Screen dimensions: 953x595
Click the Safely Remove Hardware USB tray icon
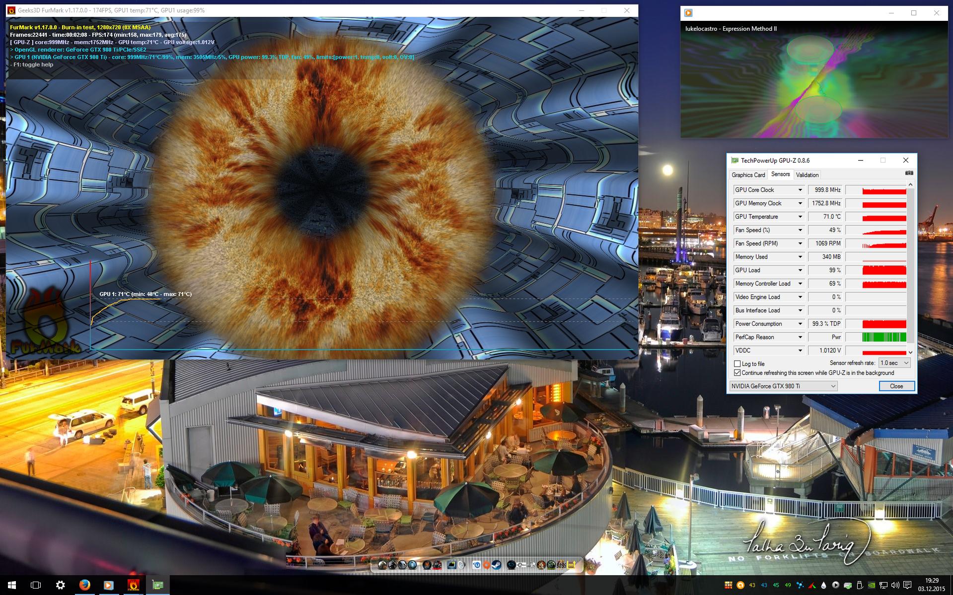[x=860, y=585]
